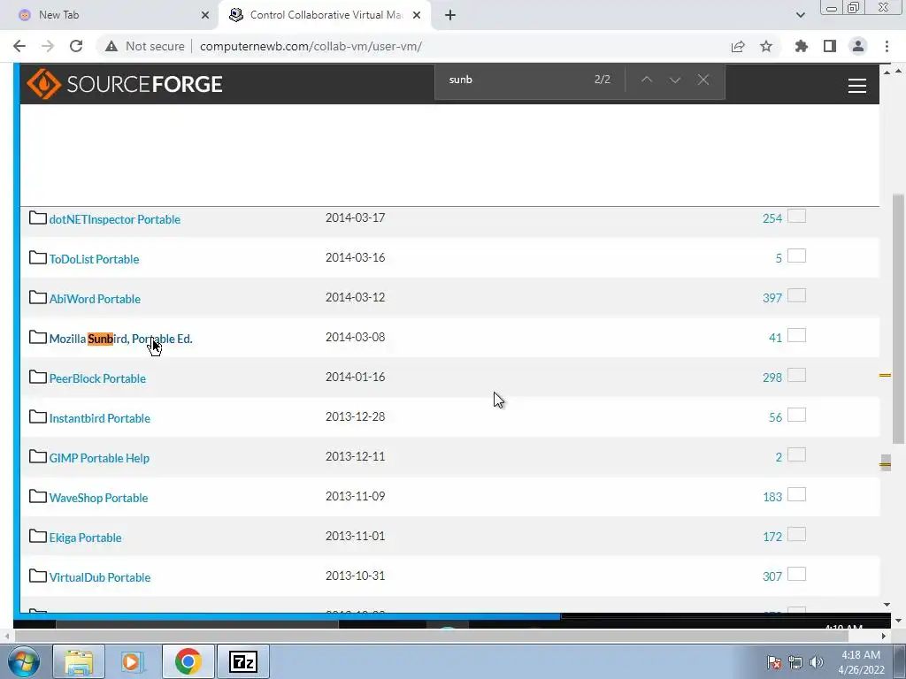Click the find bar search field
This screenshot has height=679, width=906.
pos(514,80)
